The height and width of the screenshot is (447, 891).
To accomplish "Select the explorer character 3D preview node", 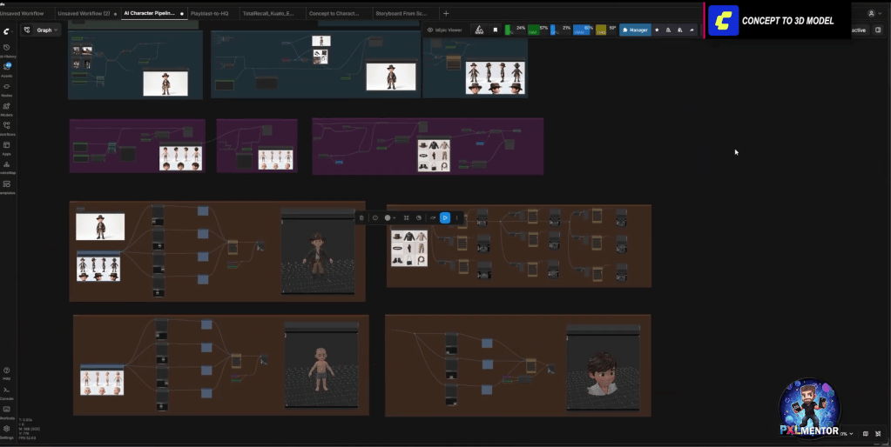I will pos(318,250).
